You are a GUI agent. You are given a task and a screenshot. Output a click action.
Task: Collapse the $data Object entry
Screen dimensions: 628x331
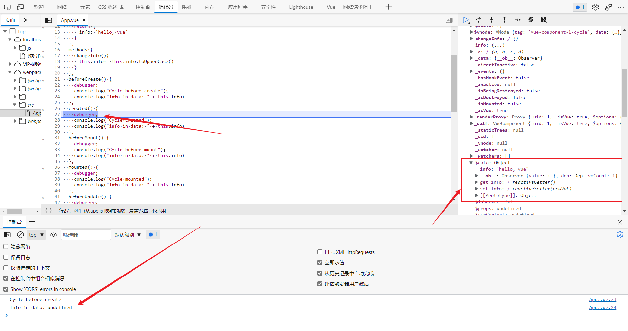(x=471, y=163)
